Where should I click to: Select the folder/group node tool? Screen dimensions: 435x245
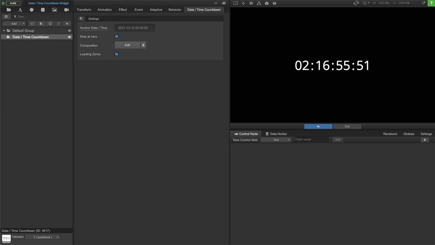click(8, 10)
